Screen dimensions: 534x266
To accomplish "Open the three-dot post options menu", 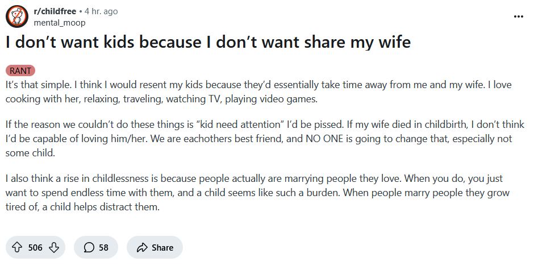I will click(518, 16).
